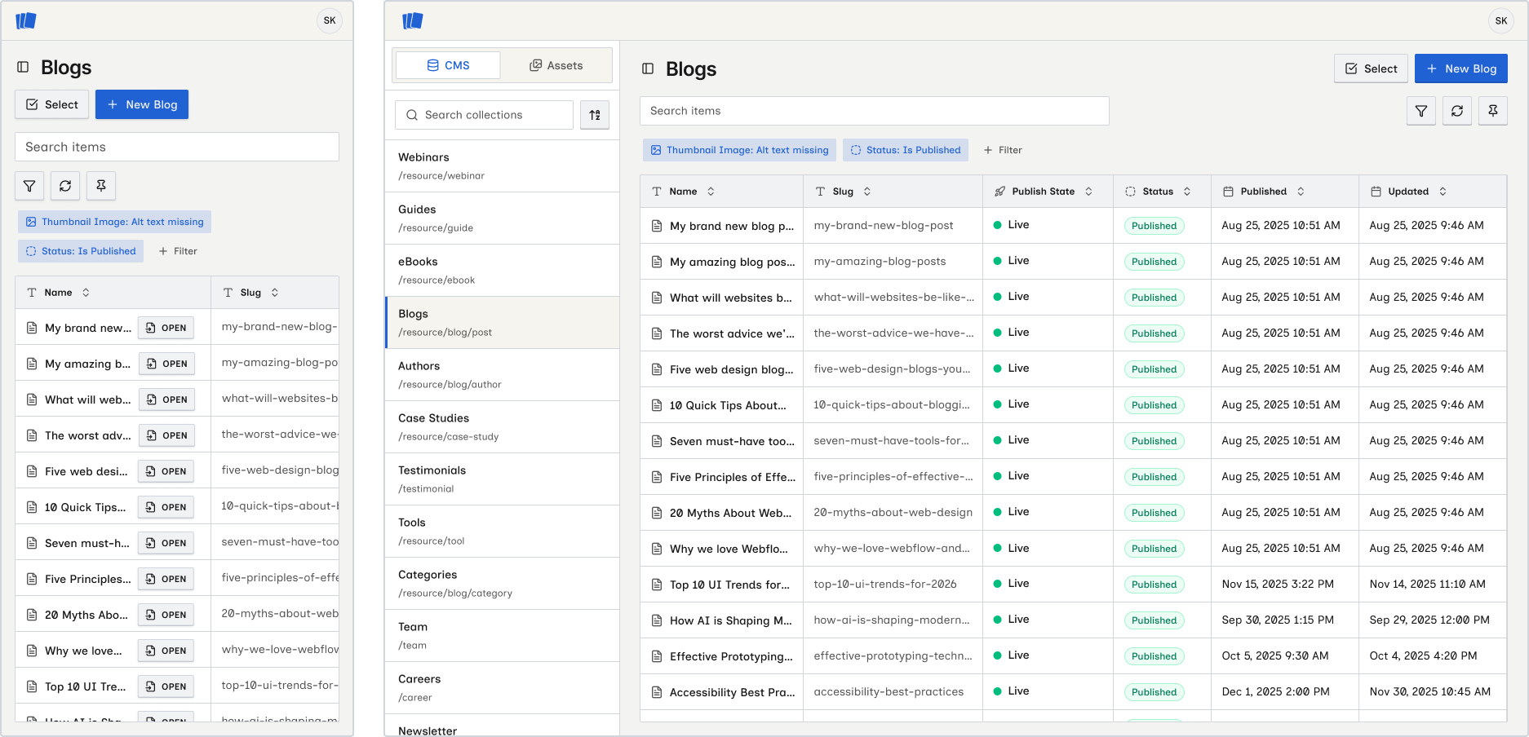The image size is (1529, 737).
Task: Click the refresh icon in the left narrow panel
Action: (x=65, y=186)
